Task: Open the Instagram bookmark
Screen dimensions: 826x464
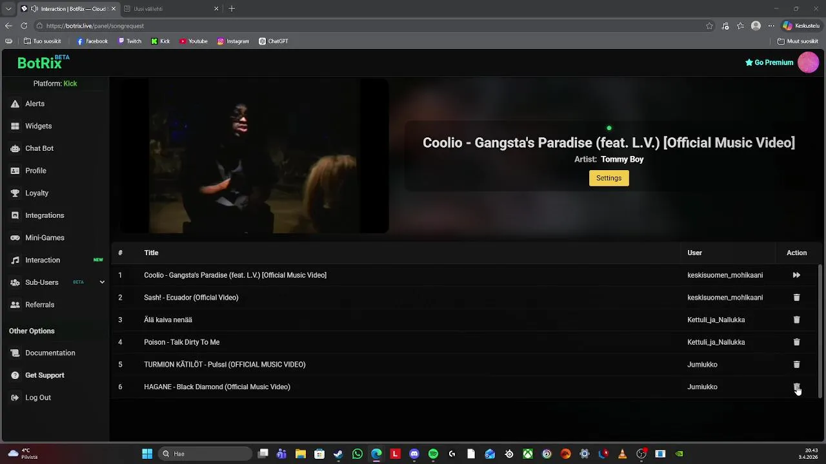Action: tap(233, 41)
